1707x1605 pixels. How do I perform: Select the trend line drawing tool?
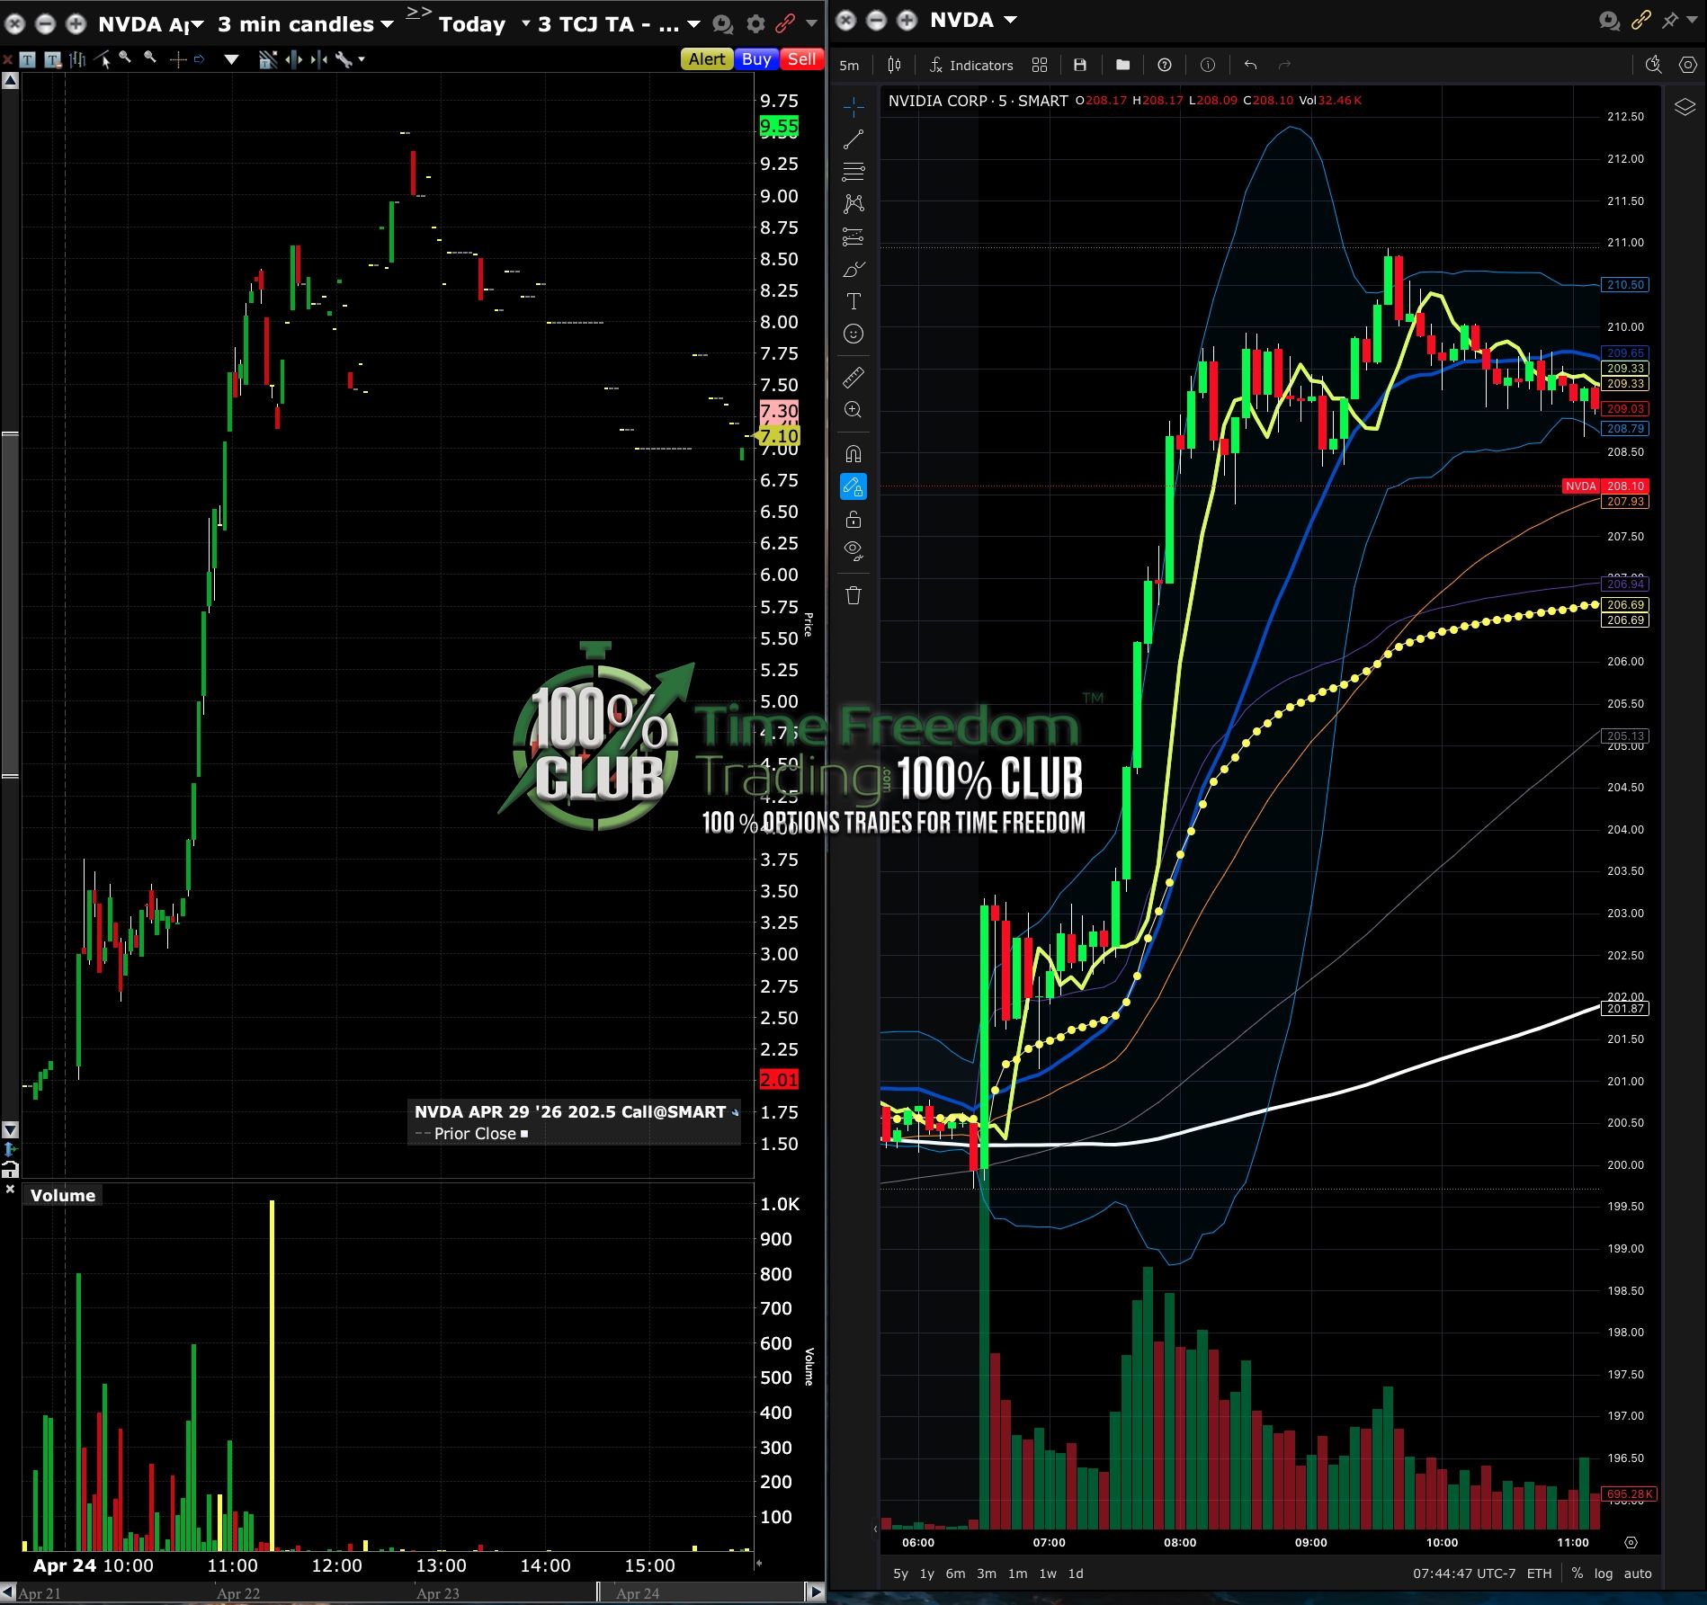pyautogui.click(x=853, y=139)
